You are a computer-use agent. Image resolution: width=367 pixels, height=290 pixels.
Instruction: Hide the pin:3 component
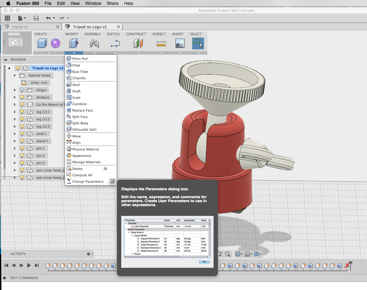pyautogui.click(x=22, y=163)
